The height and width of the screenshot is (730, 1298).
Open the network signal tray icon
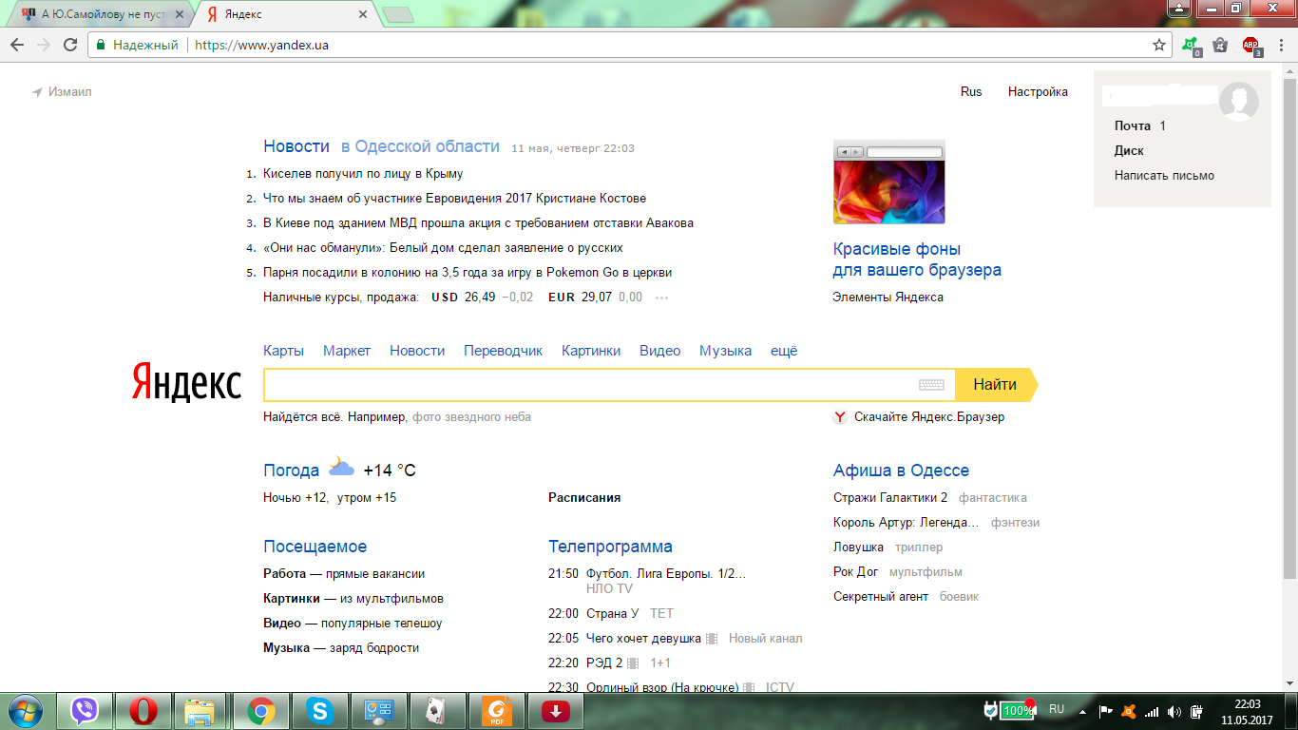(x=1152, y=711)
